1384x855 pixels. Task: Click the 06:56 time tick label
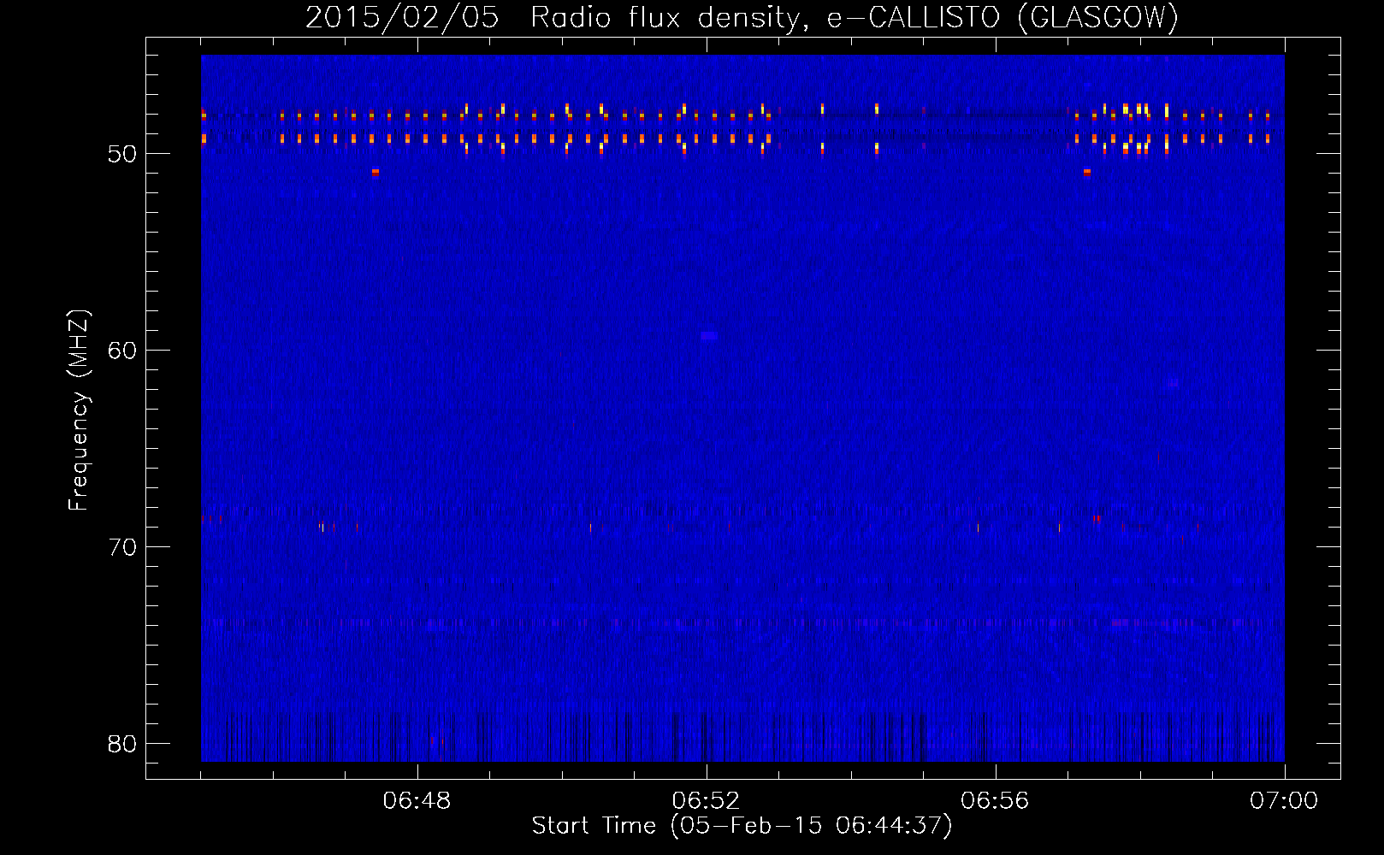(x=995, y=801)
